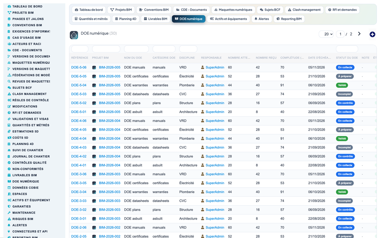Click the Statut du DOE filter input
The width and height of the screenshot is (384, 238).
[x=347, y=49]
